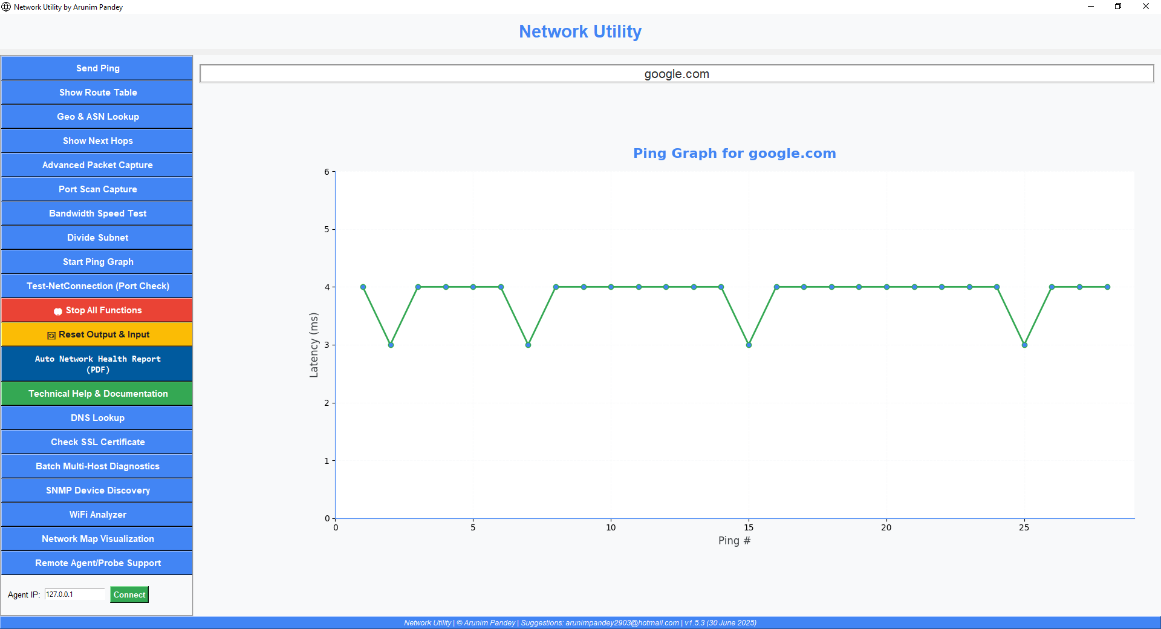1161x629 pixels.
Task: Click the stop icon on Stop All Functions
Action: (58, 310)
